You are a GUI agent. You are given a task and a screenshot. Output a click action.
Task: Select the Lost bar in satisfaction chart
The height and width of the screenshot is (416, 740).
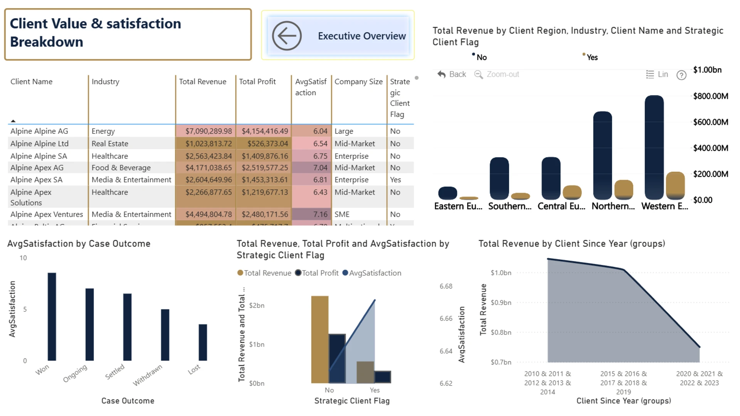click(203, 342)
